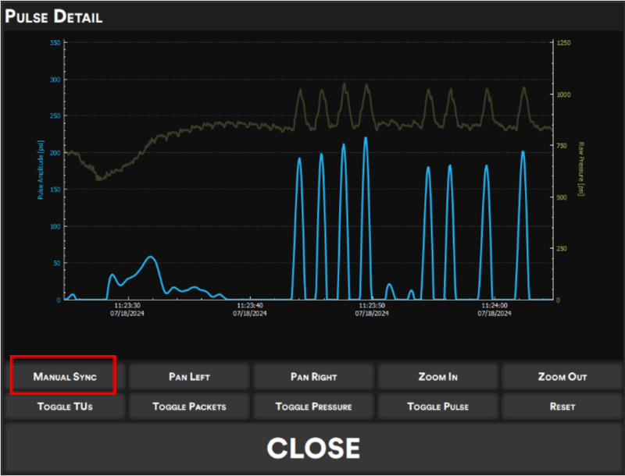The height and width of the screenshot is (476, 625).
Task: Select the Raw Pressure axis label
Action: coord(580,169)
